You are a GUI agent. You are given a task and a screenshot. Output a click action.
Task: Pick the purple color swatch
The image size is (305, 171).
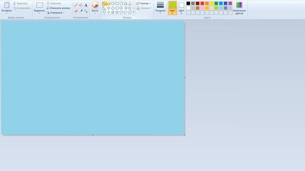(x=230, y=3)
